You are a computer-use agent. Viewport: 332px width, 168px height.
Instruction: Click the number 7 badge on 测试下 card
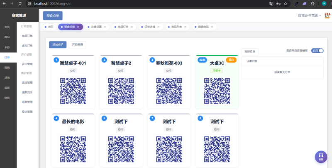(152, 119)
